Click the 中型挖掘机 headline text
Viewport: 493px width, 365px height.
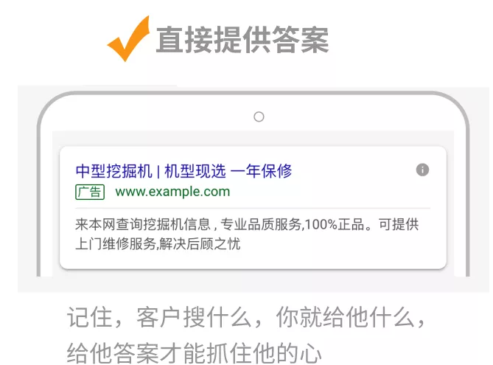coord(113,171)
